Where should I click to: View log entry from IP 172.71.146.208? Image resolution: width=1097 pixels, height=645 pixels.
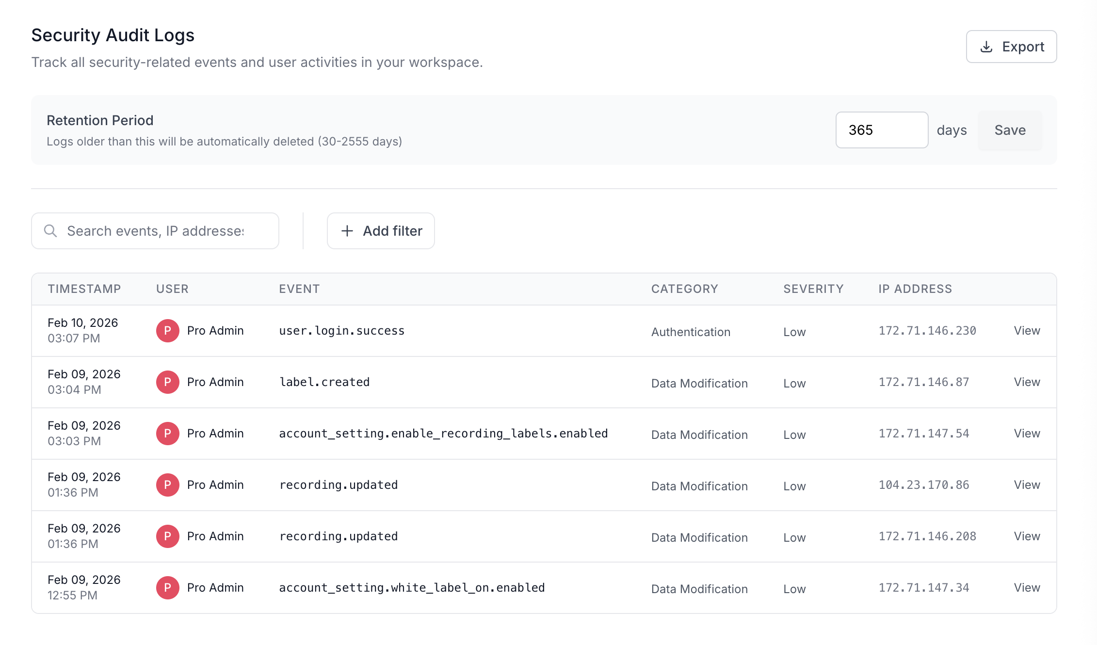point(1027,536)
